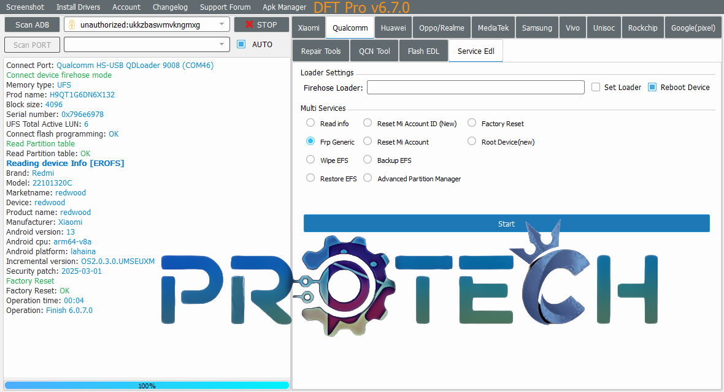Open the Changelog menu
This screenshot has height=392, width=724.
170,7
